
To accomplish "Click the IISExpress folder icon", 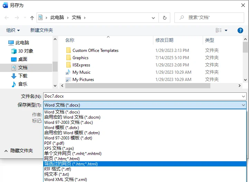I will pyautogui.click(x=68, y=65).
